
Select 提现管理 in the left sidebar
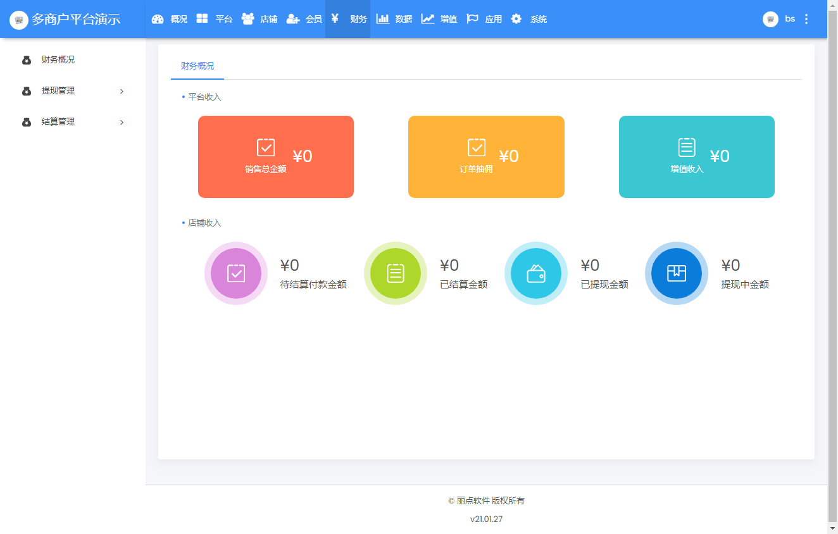(58, 90)
